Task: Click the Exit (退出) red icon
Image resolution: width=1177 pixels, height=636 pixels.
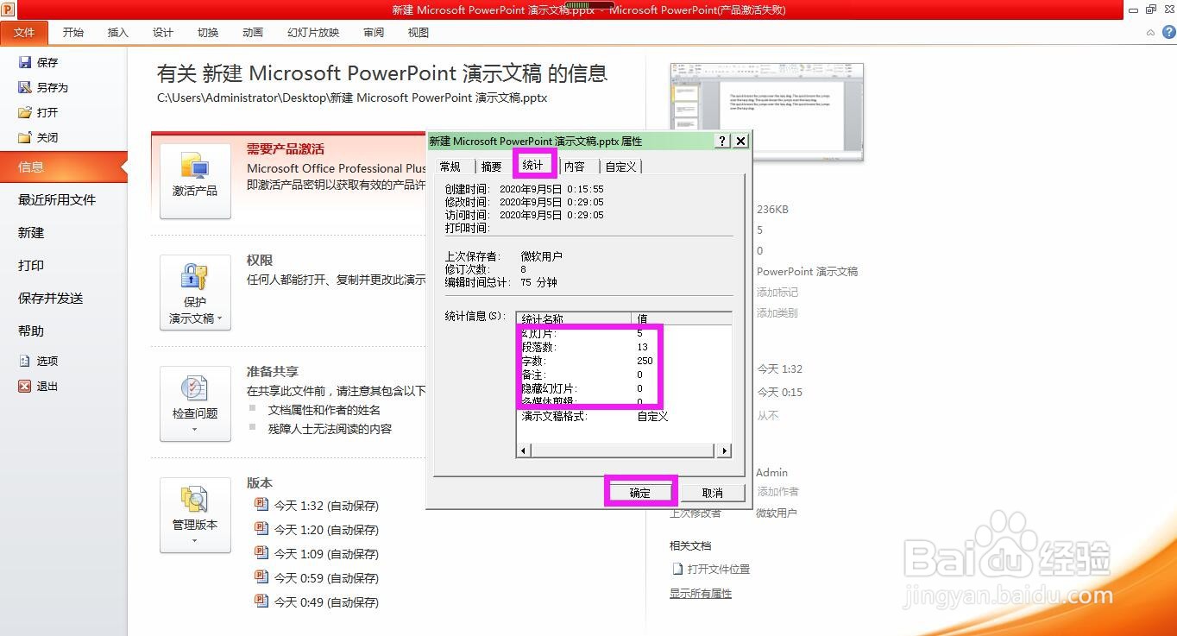Action: 25,386
